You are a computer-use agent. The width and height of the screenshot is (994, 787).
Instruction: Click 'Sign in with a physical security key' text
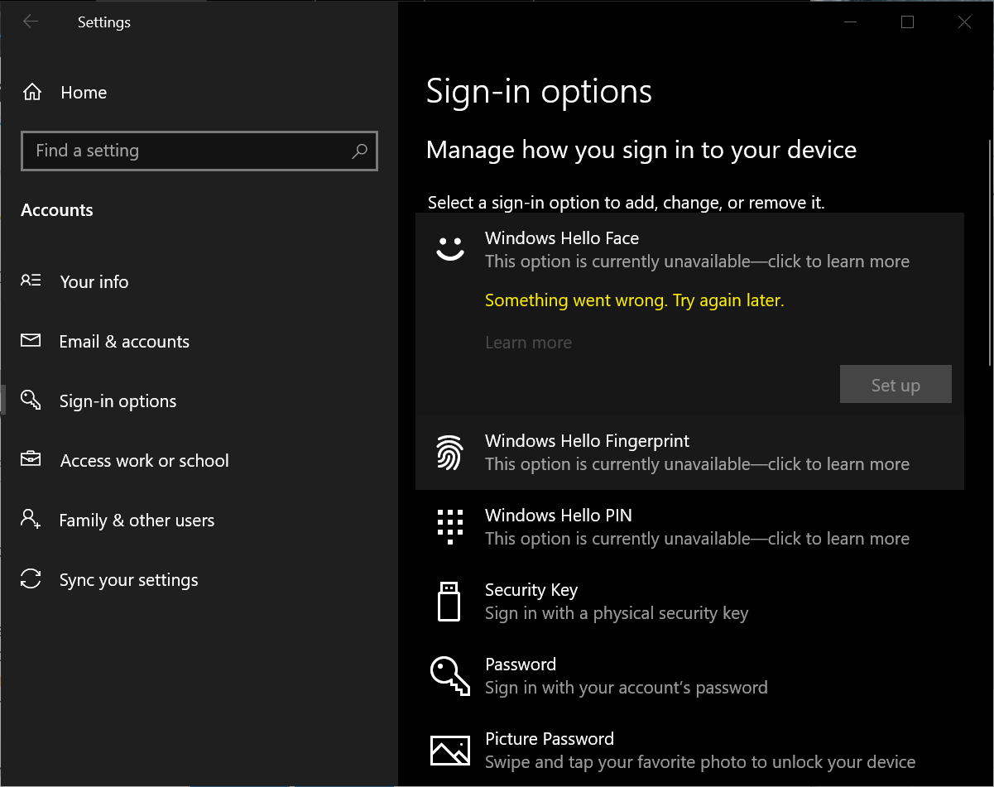point(617,613)
